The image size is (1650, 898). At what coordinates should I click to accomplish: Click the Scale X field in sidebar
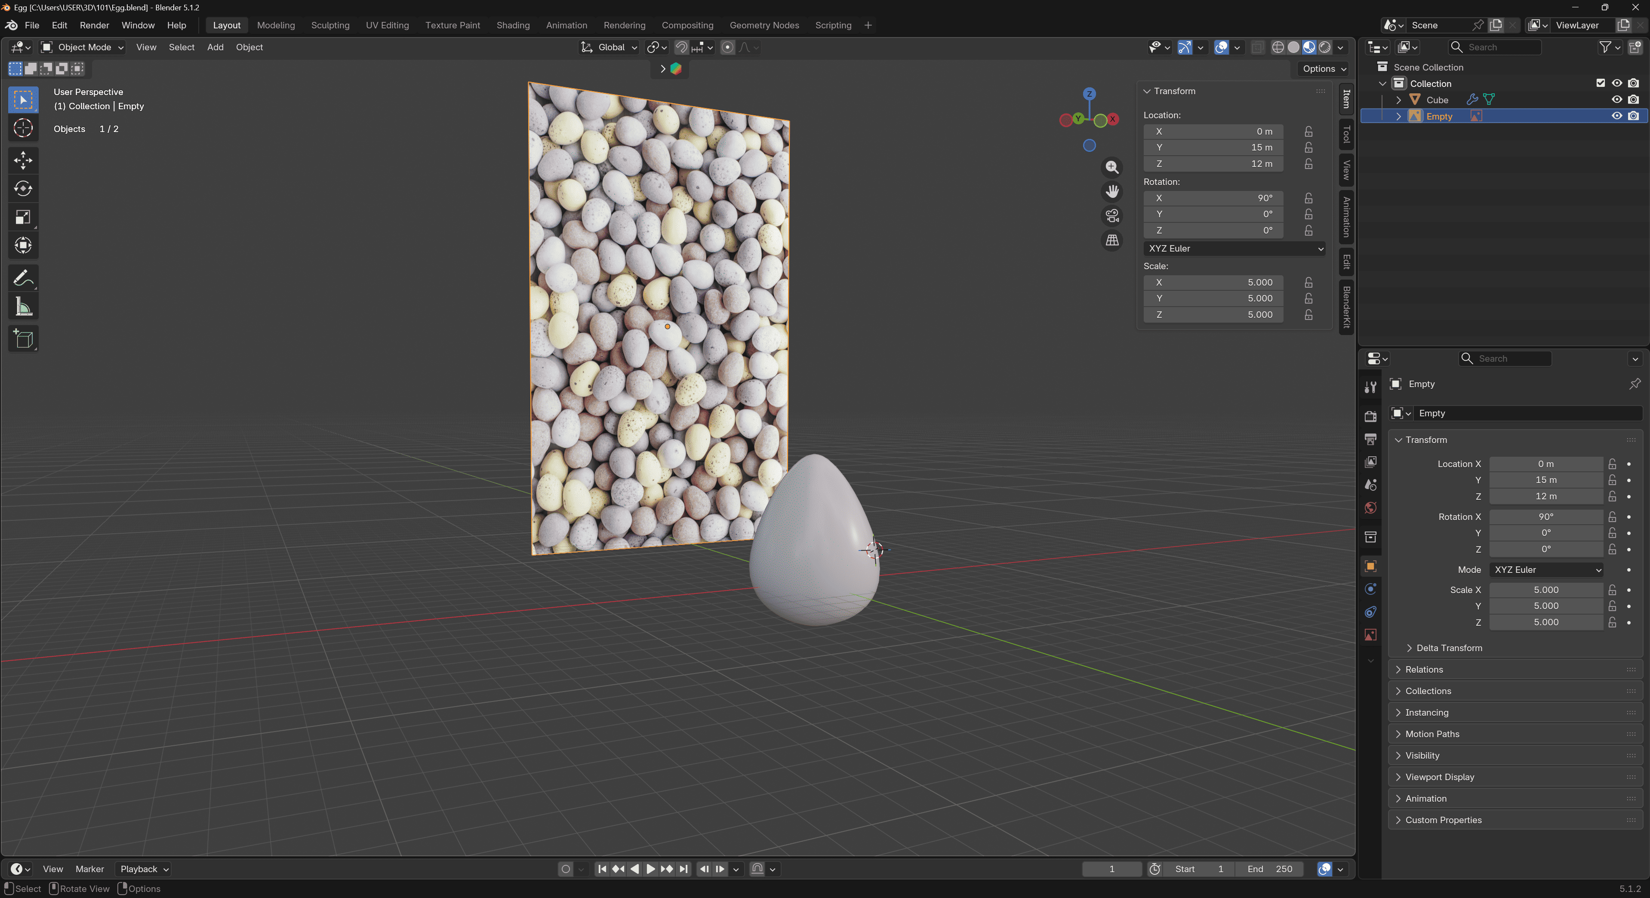tap(1213, 283)
